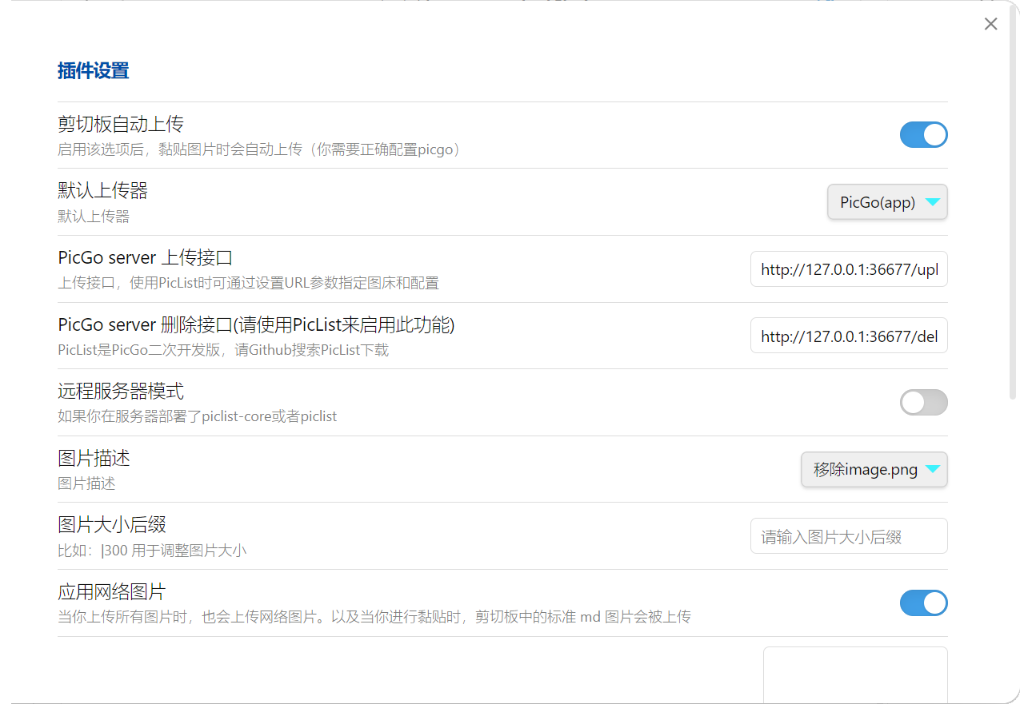Focus the PicGo server 删除接口 URL field
This screenshot has width=1020, height=704.
coord(848,336)
